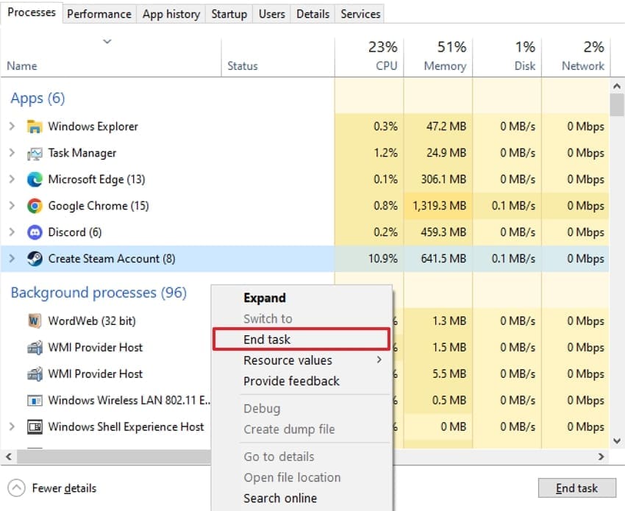
Task: Select the WordWeb background process icon
Action: pyautogui.click(x=34, y=321)
